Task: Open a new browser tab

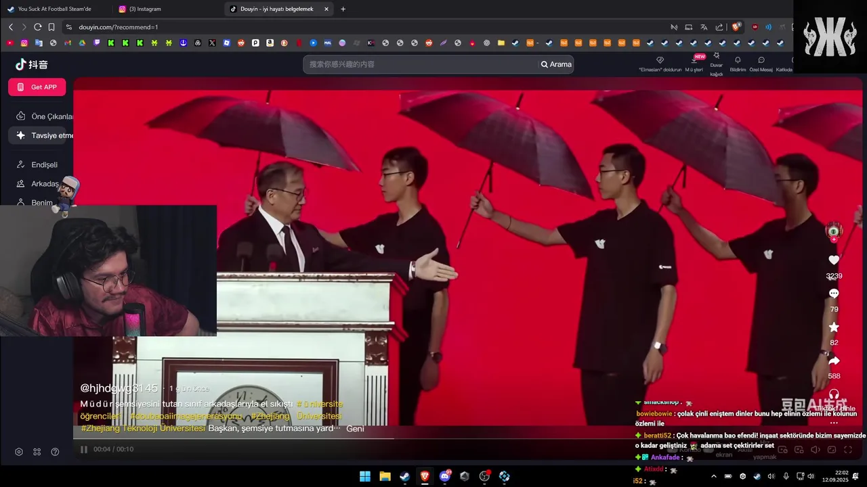Action: (343, 9)
